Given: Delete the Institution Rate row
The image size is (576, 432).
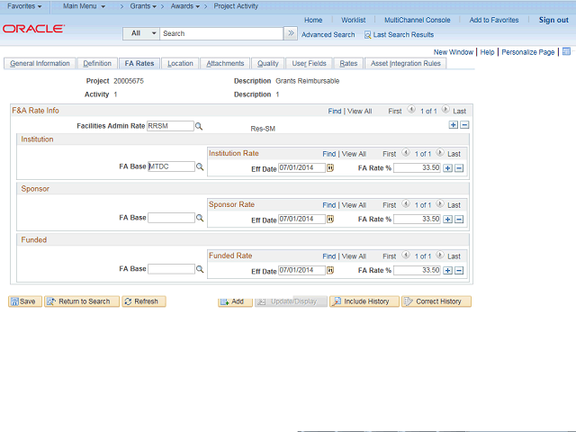Looking at the screenshot, I should (459, 168).
